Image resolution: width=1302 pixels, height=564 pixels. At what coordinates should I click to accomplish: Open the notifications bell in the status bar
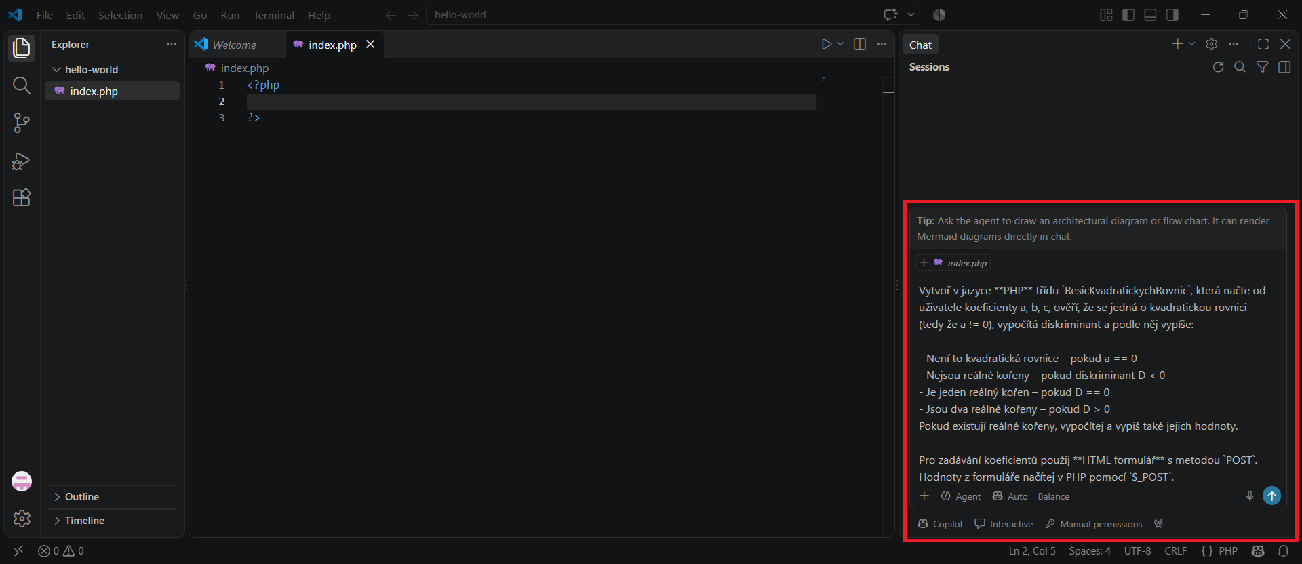1283,551
